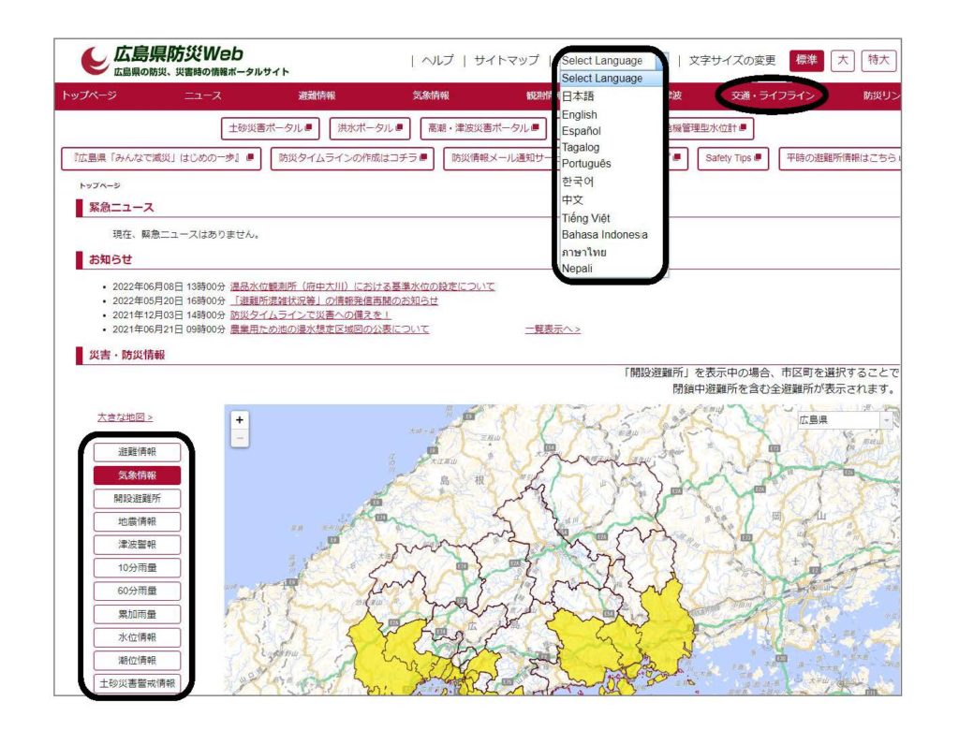Open Safety Tips external link button
Image resolution: width=959 pixels, height=745 pixels.
(733, 158)
